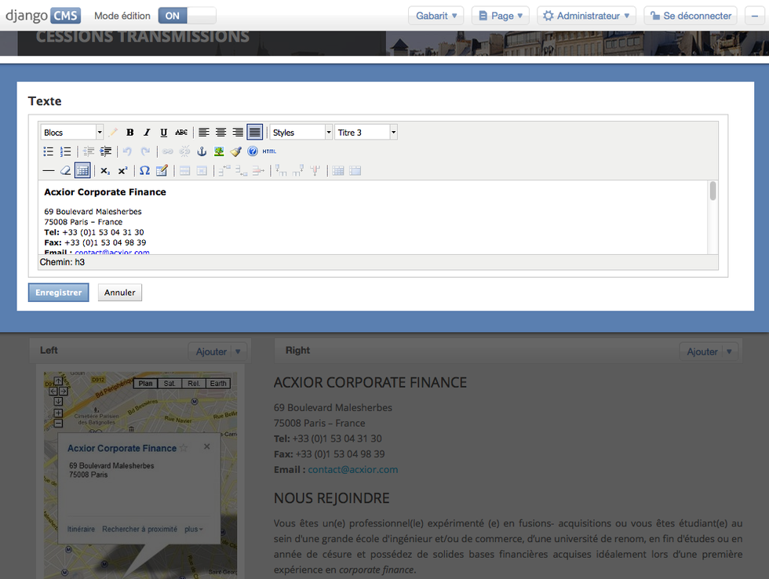Toggle bold formatting in the editor

[x=130, y=133]
